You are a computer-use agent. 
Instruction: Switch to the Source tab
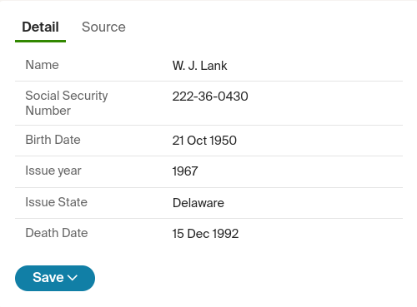coord(103,27)
